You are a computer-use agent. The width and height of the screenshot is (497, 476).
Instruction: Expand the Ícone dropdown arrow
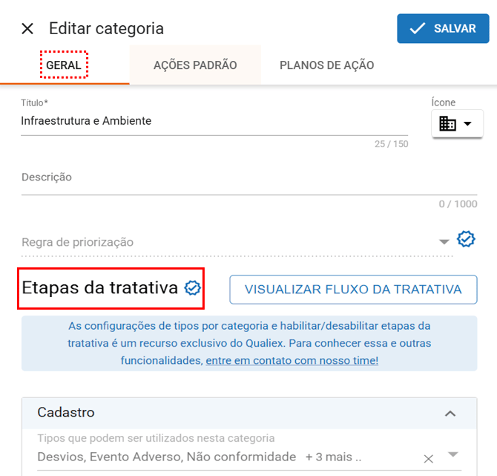tap(467, 124)
